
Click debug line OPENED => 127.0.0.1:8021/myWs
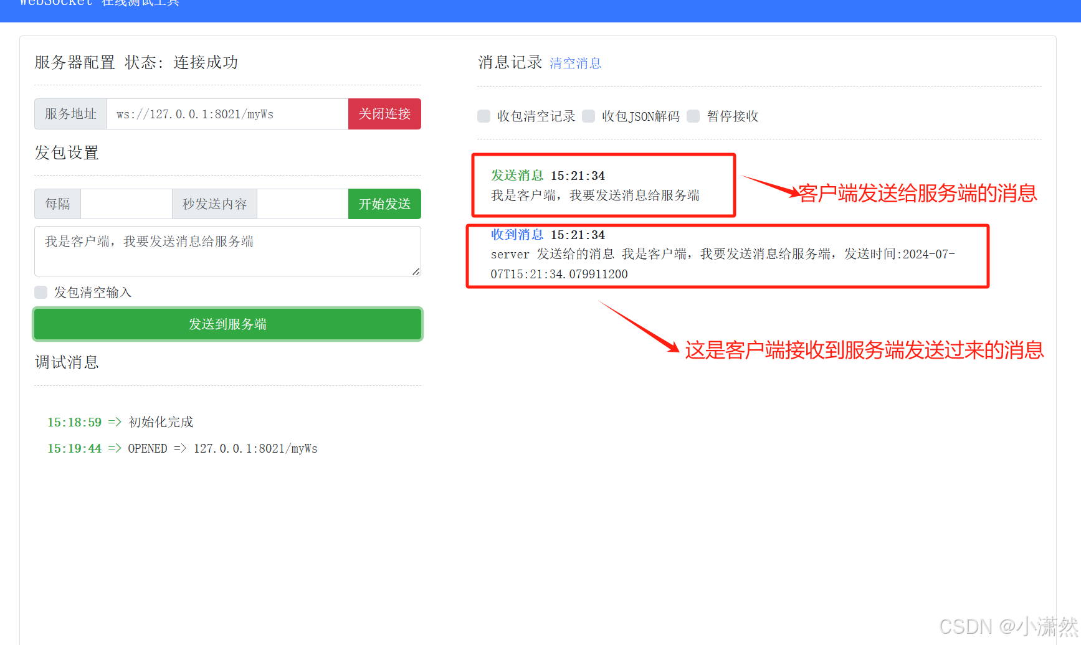[222, 448]
